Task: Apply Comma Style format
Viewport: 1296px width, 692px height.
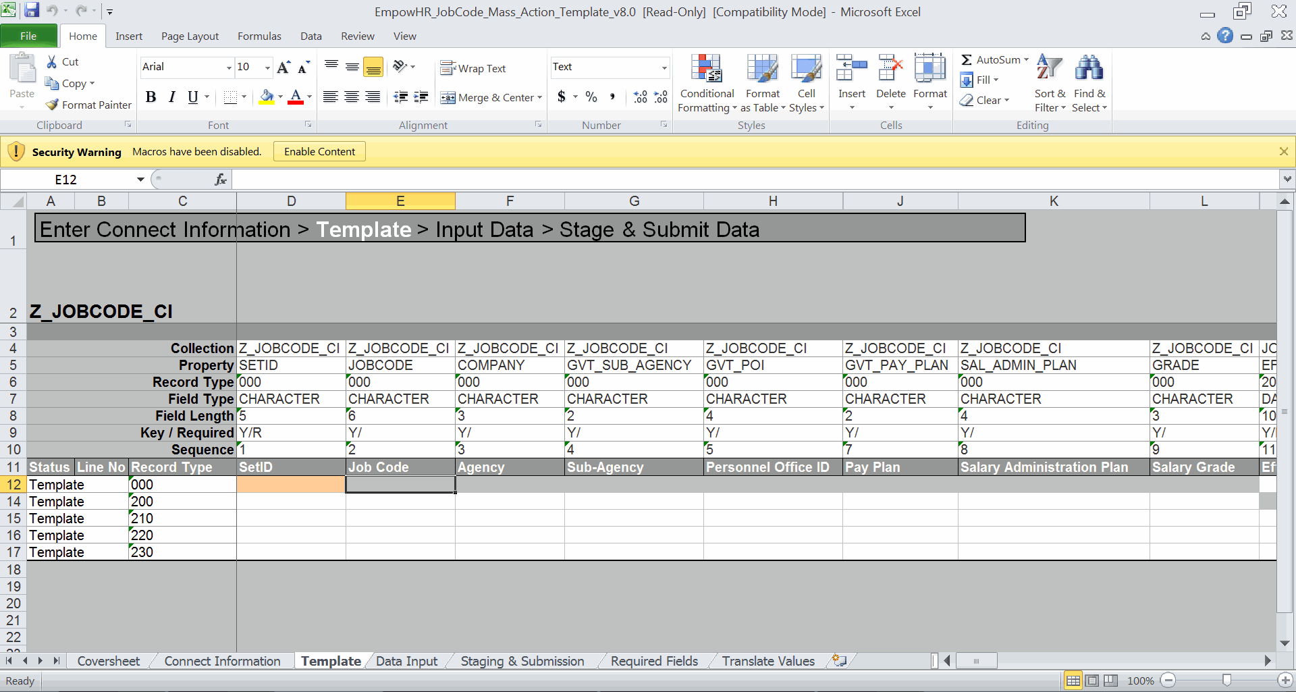Action: click(x=612, y=97)
